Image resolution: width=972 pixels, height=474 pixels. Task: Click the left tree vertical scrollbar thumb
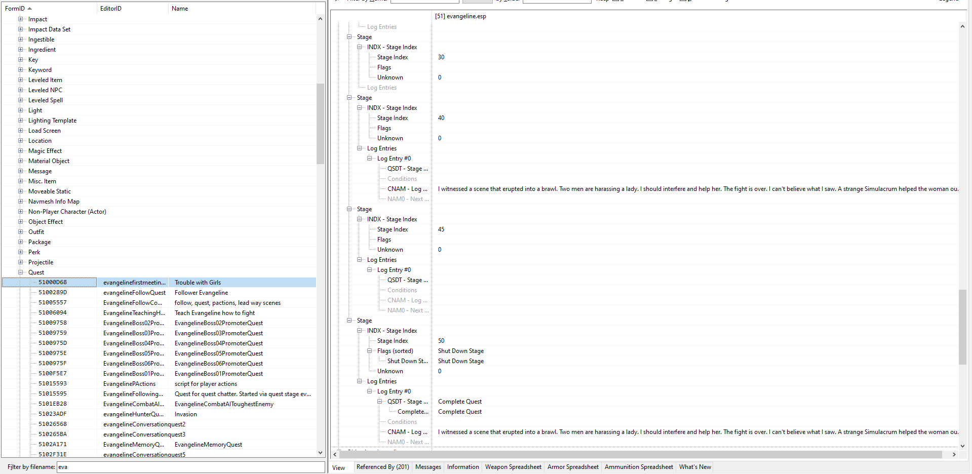coord(320,124)
